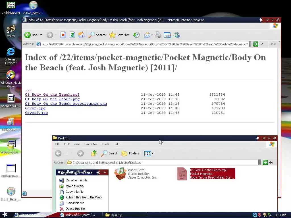
Task: Open the Messenger icon in IE toolbar
Action: click(176, 35)
